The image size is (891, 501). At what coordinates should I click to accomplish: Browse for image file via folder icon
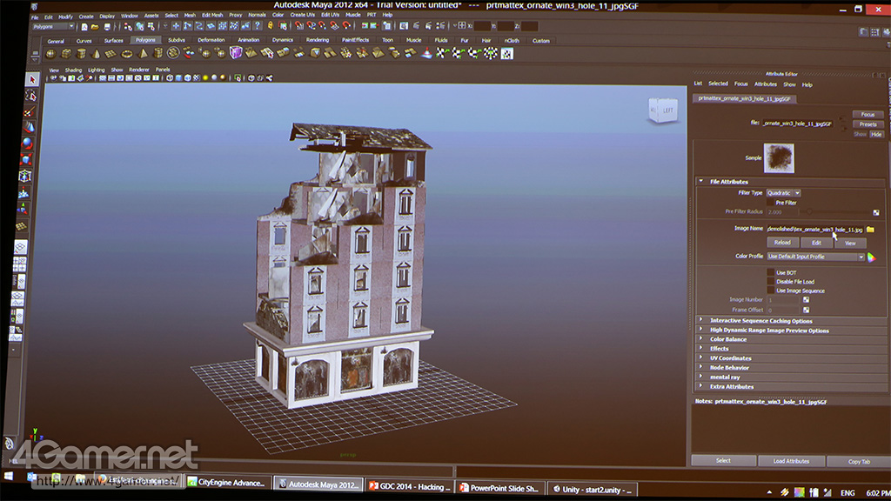tap(870, 229)
